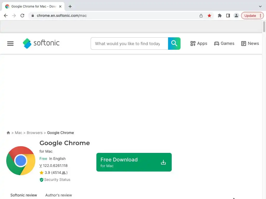Close the Google Chrome for Mac tab
This screenshot has width=266, height=199.
point(60,6)
